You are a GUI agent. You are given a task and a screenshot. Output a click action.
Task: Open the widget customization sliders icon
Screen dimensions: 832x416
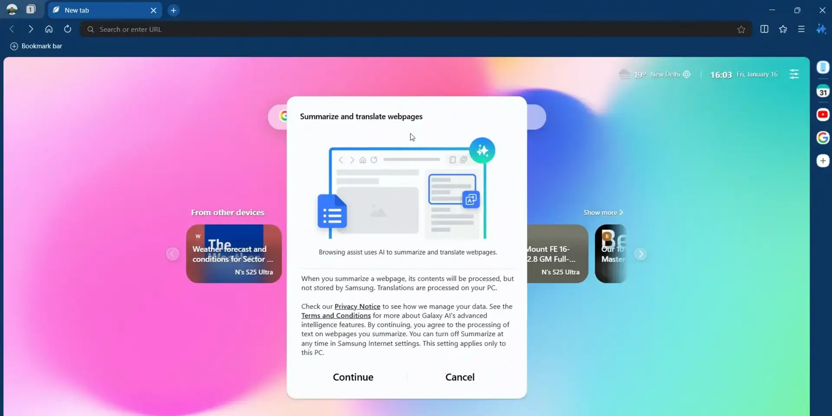coord(794,74)
